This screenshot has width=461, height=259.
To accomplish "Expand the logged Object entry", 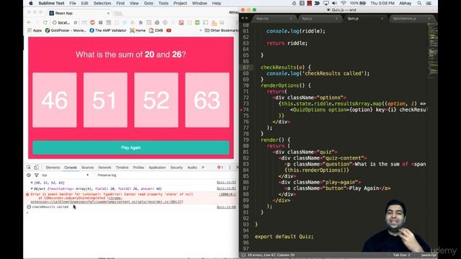I will [32, 188].
